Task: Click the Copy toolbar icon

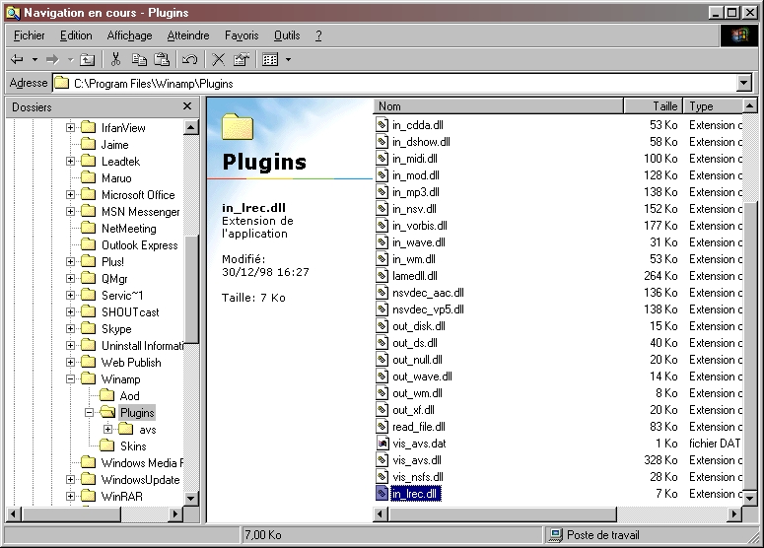Action: 139,60
